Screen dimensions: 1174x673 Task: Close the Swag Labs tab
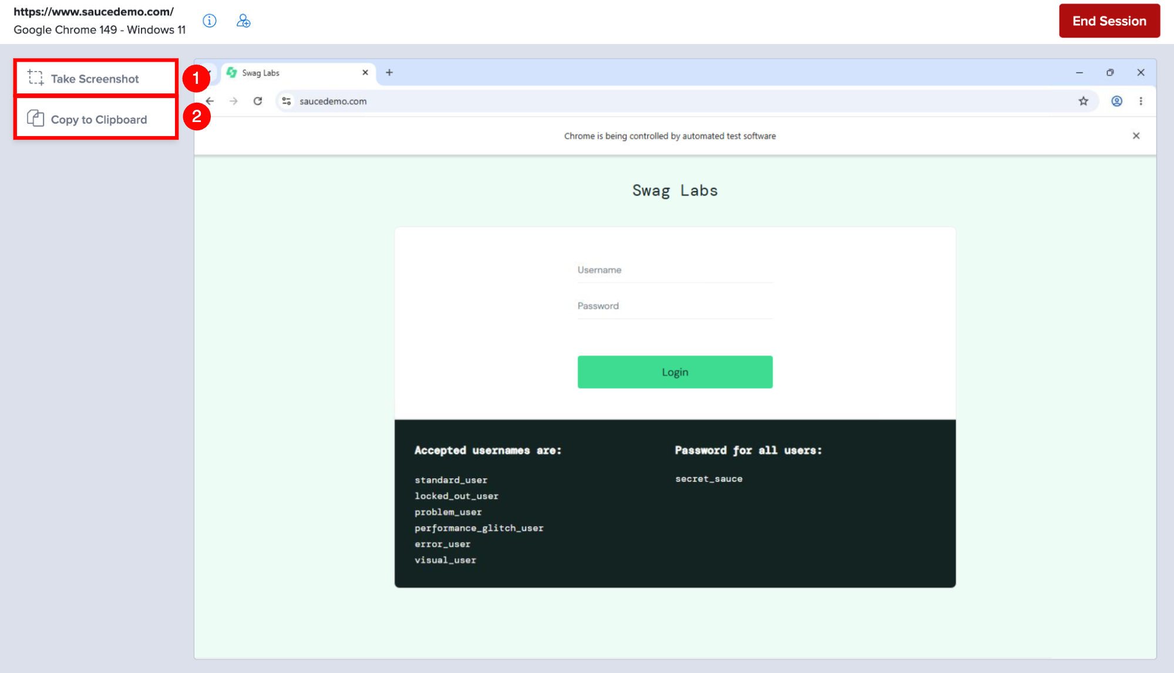[x=365, y=73]
